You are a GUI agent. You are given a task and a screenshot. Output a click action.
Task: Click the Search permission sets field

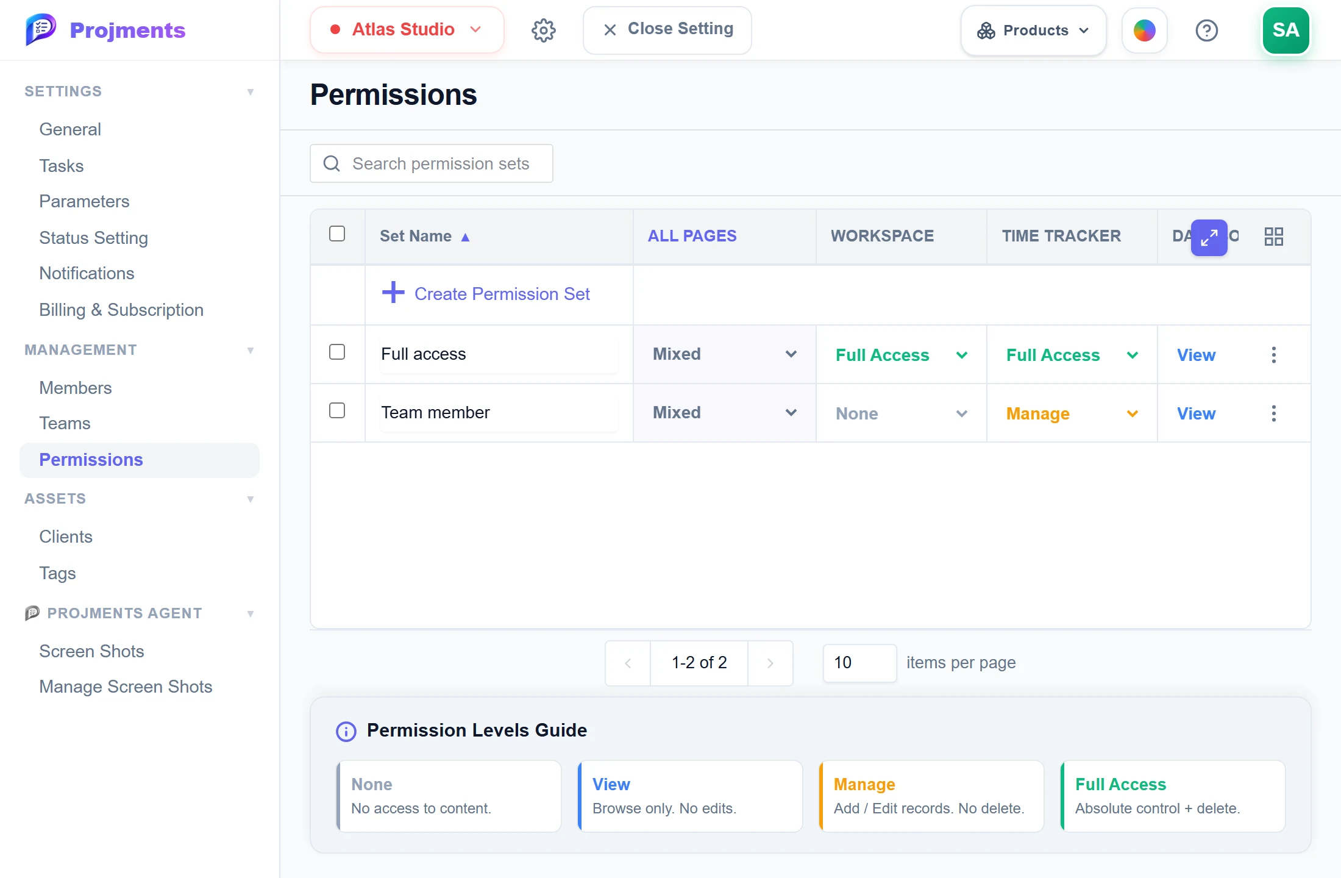coord(432,163)
